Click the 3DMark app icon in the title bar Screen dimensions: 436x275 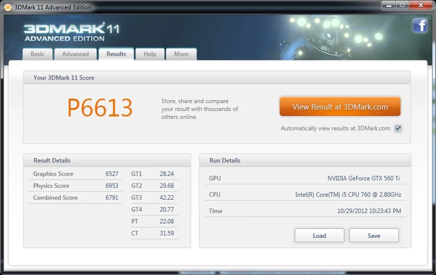point(8,7)
